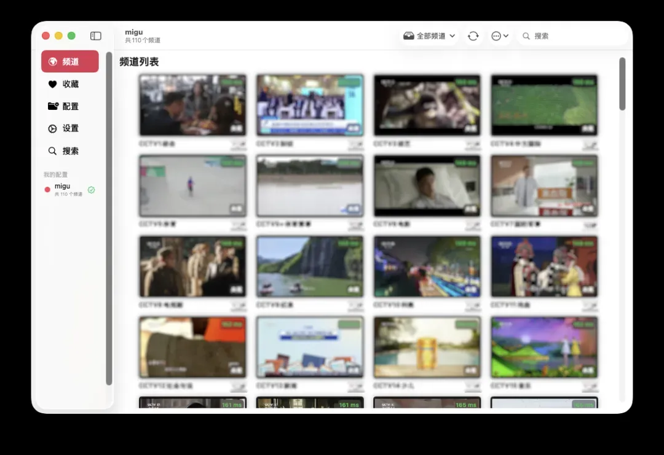Expand the 全部频道 dropdown
Viewport: 664px width, 455px height.
(x=452, y=36)
